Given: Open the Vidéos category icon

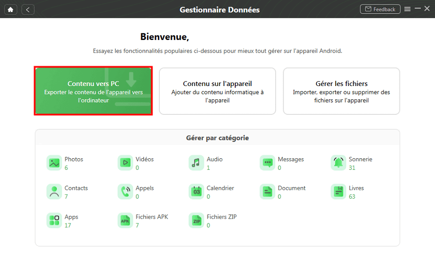Looking at the screenshot, I should pyautogui.click(x=125, y=163).
